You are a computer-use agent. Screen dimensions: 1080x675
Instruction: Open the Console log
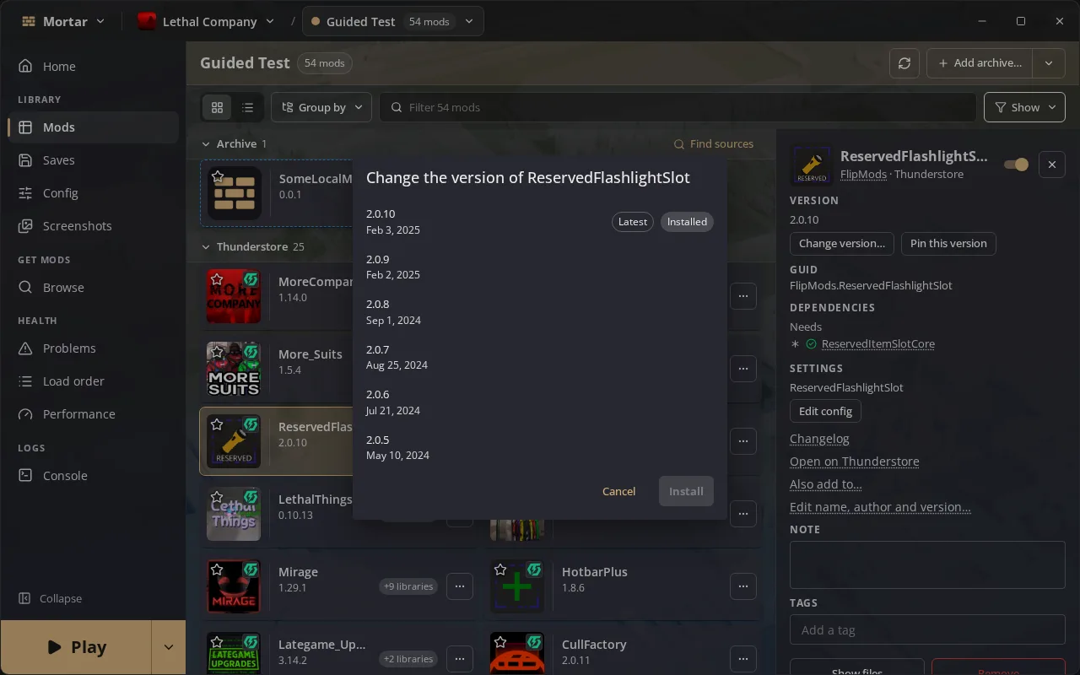click(93, 475)
